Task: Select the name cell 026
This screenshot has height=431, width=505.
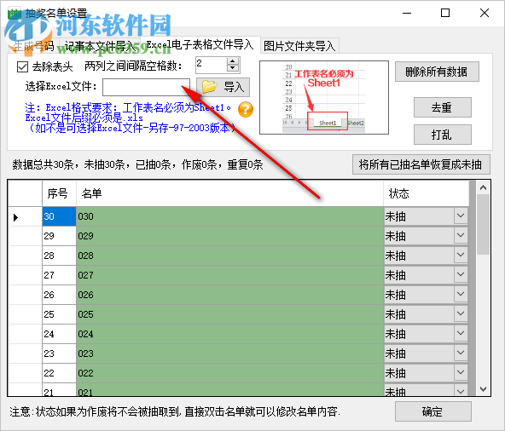Action: coord(229,295)
